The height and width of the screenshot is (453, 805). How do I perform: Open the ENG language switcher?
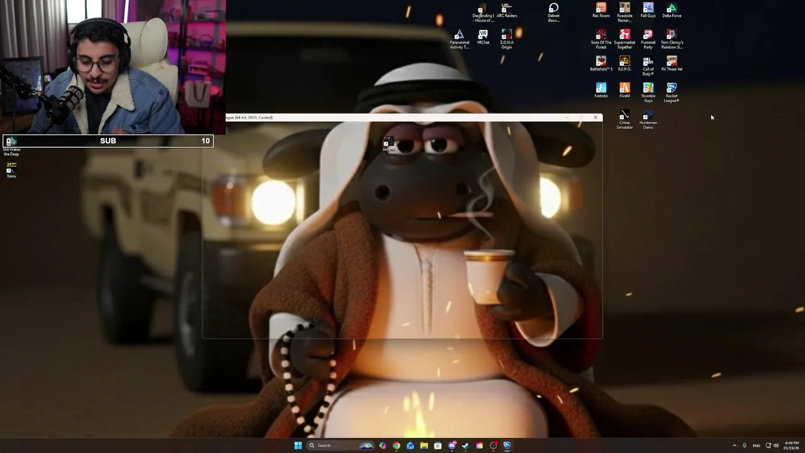point(757,445)
